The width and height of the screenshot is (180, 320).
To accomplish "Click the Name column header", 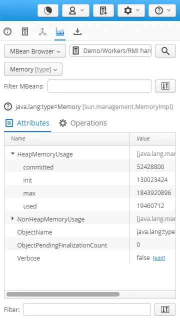I will [67, 139].
